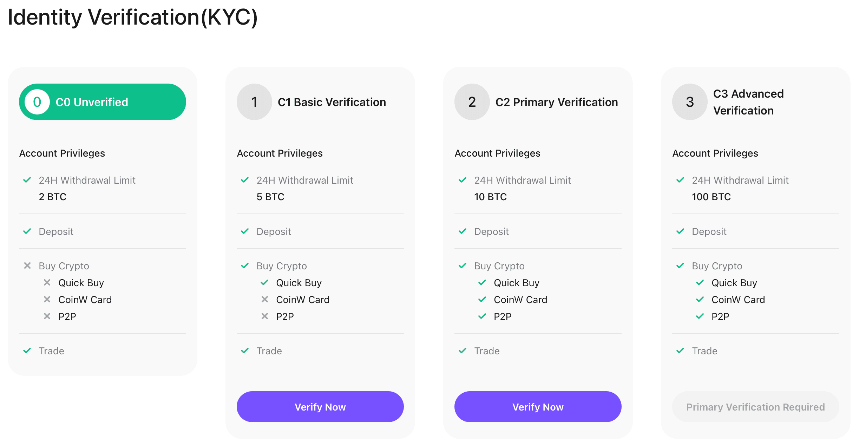Image resolution: width=859 pixels, height=446 pixels.
Task: Click the X mark next to C1 P2P
Action: pos(265,316)
